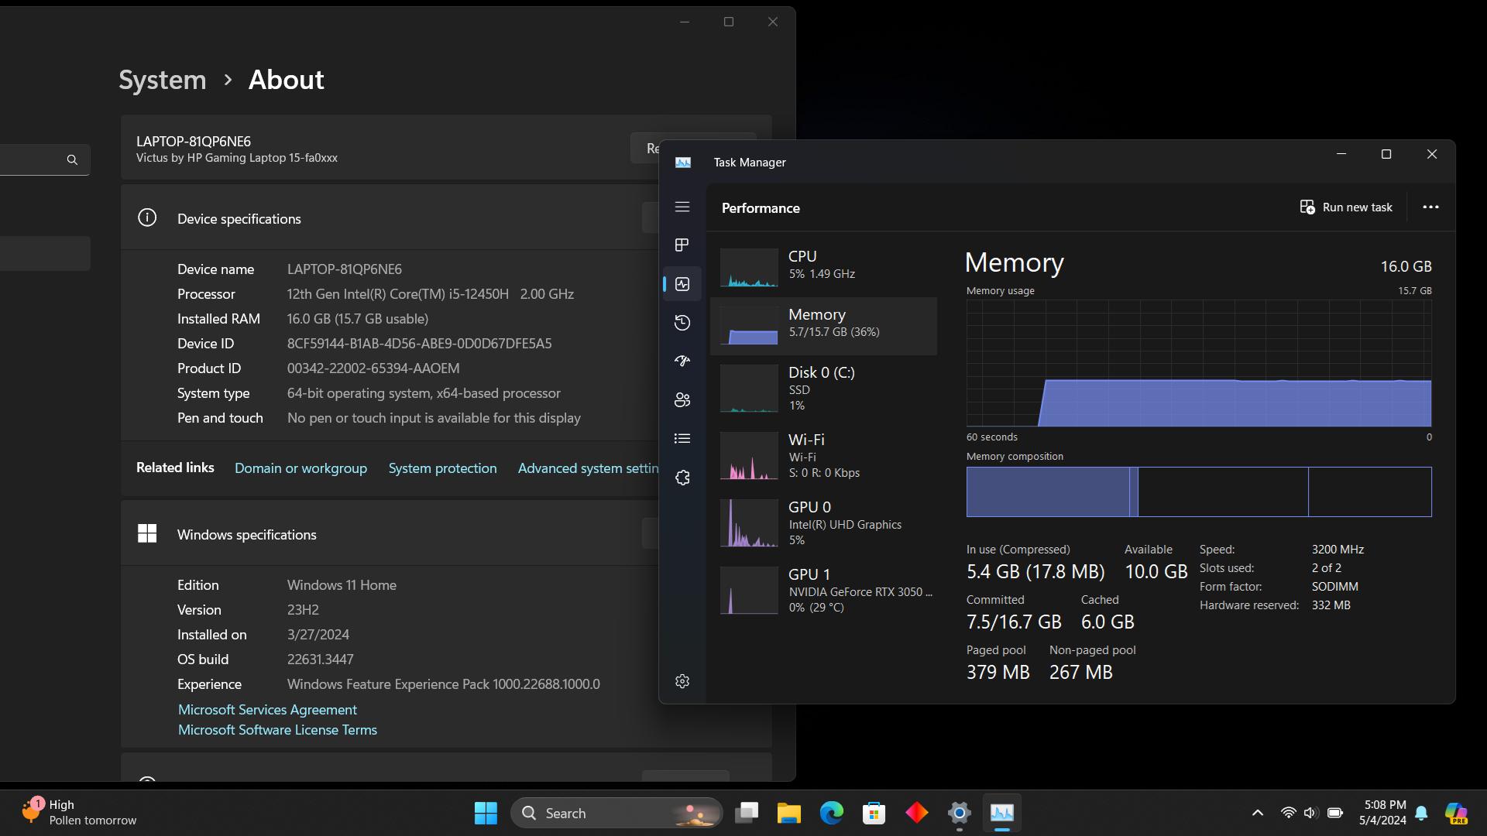
Task: Click the Task Manager title bar icon
Action: (x=683, y=163)
